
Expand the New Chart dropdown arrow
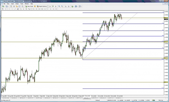4,6
